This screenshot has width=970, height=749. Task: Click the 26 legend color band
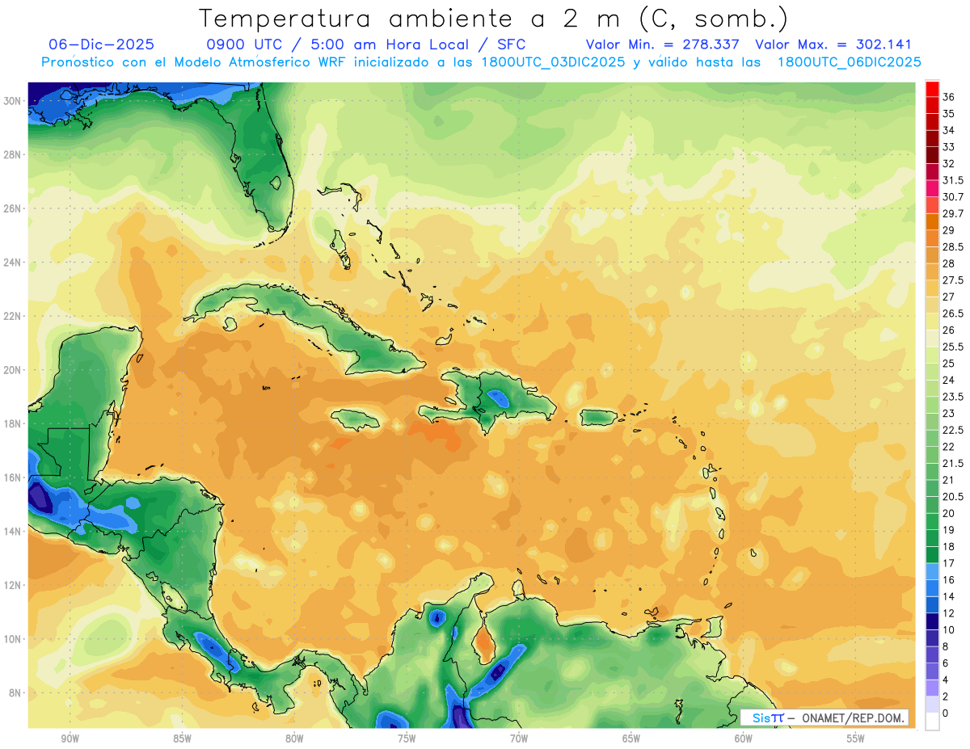[x=932, y=338]
